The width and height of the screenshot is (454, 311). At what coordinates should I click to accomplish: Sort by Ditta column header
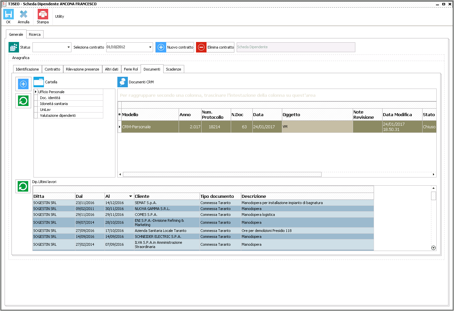tap(54, 196)
